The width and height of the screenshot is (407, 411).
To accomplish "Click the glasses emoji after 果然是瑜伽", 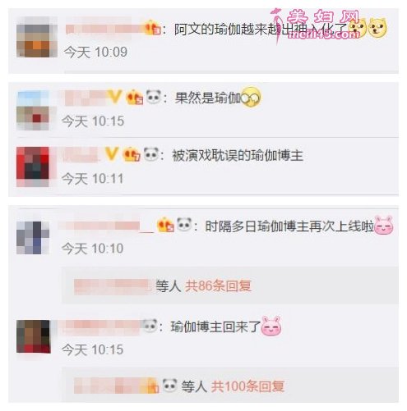I will tap(251, 98).
